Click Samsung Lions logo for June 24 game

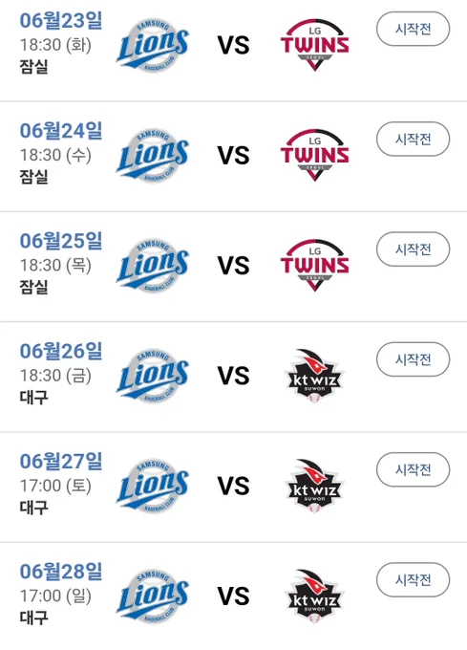pos(153,155)
